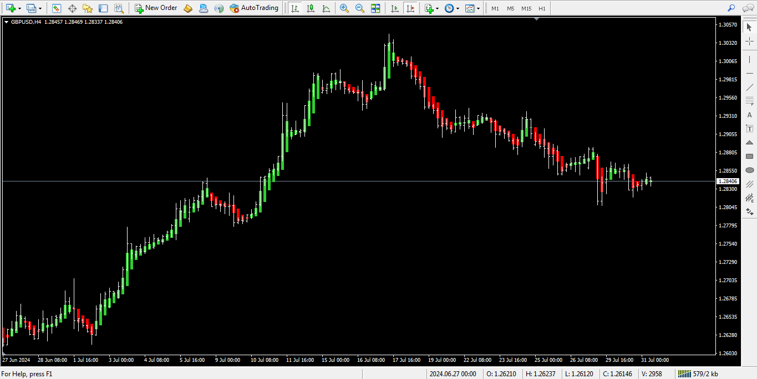The image size is (757, 379).
Task: Switch chart to bar chart mode
Action: [294, 8]
